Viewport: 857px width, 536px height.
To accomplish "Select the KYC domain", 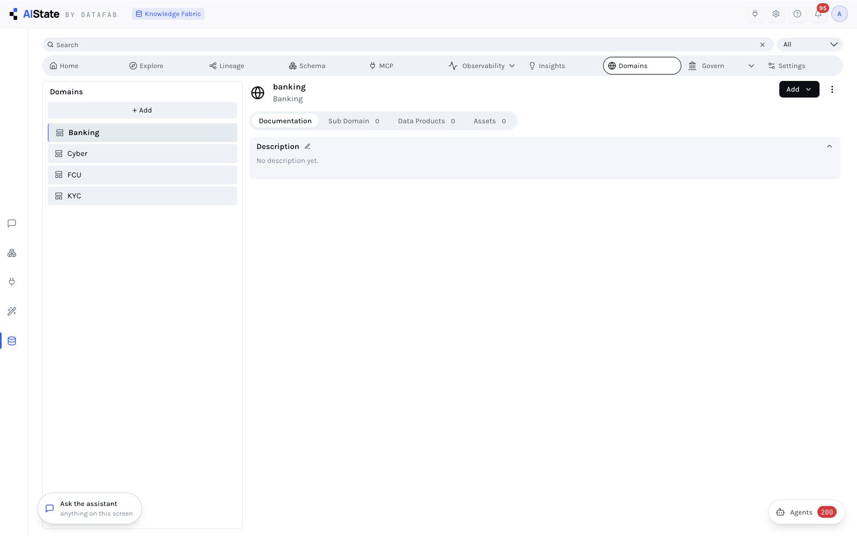I will (142, 196).
